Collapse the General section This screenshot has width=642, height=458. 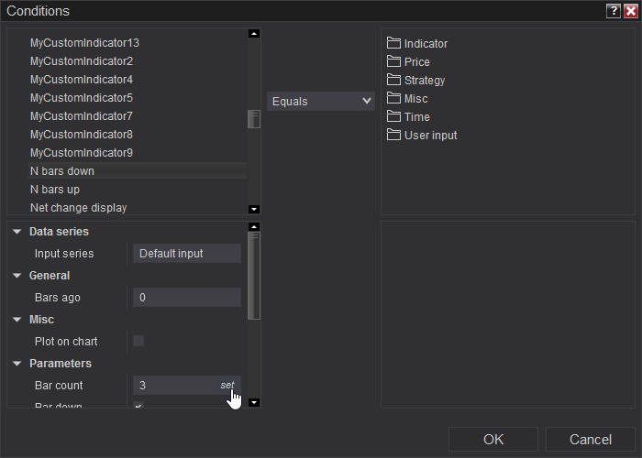(17, 276)
